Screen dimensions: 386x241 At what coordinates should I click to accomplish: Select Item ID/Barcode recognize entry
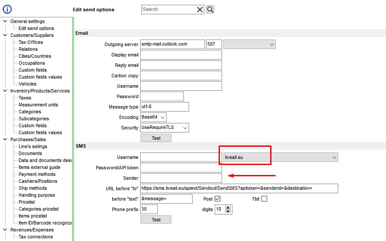pos(45,223)
